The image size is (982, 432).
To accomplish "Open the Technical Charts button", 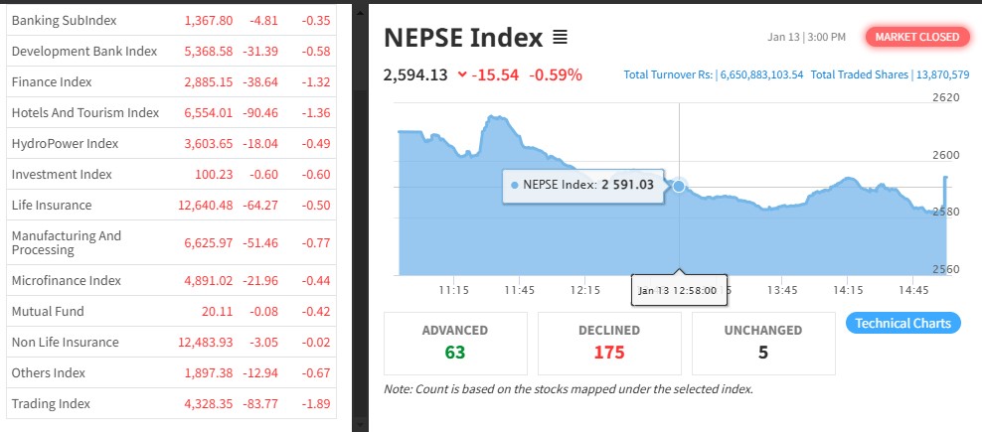I will (903, 323).
